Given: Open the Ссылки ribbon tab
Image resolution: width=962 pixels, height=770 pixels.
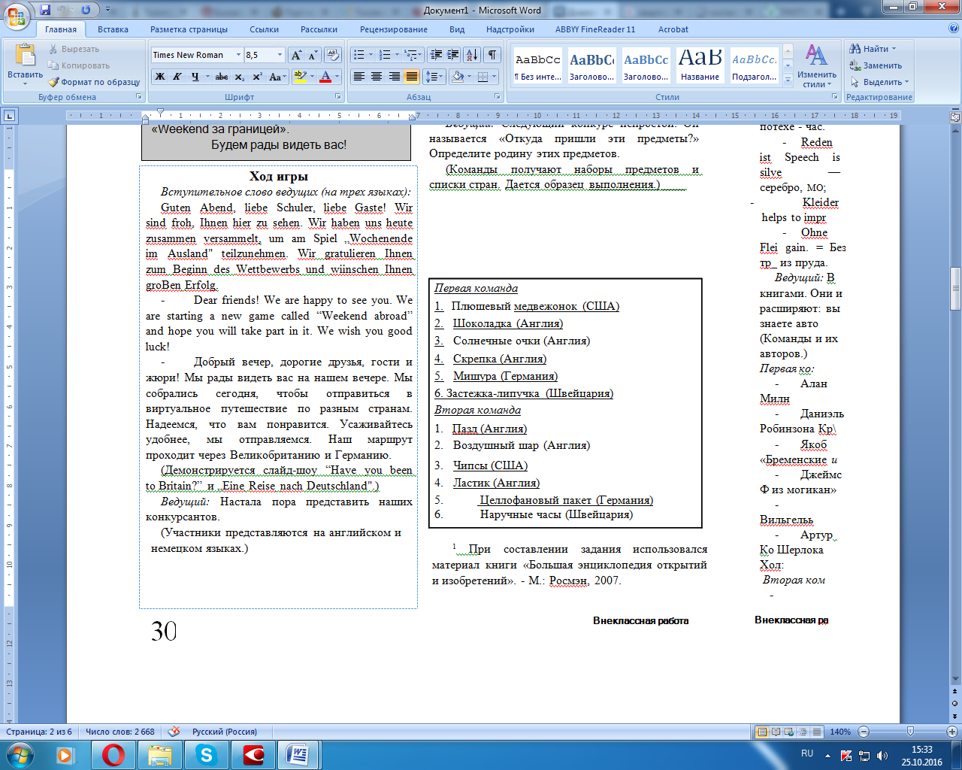Looking at the screenshot, I should coord(265,29).
